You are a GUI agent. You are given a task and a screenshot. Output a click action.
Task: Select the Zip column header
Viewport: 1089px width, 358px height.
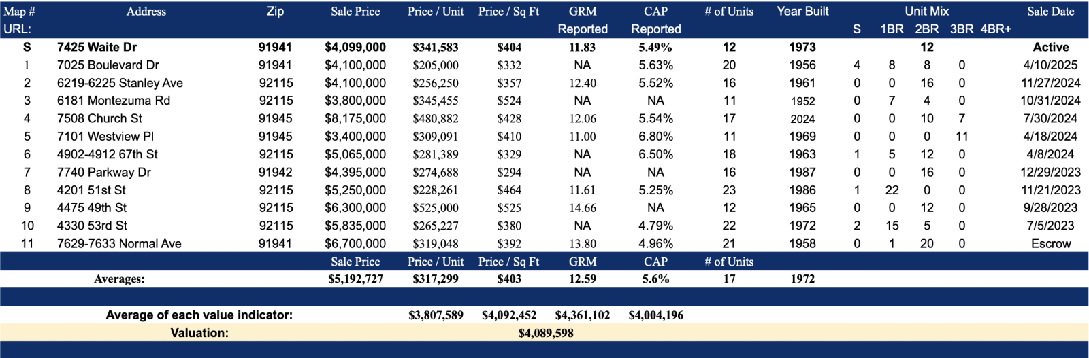pyautogui.click(x=275, y=12)
